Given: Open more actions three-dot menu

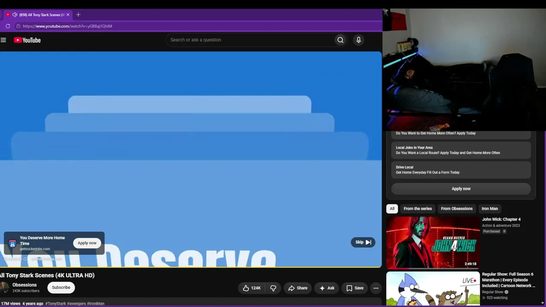Looking at the screenshot, I should click(376, 288).
